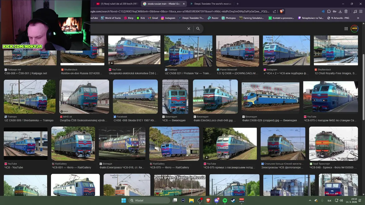Open the Google apps grid
The width and height of the screenshot is (365, 205).
tap(346, 28)
